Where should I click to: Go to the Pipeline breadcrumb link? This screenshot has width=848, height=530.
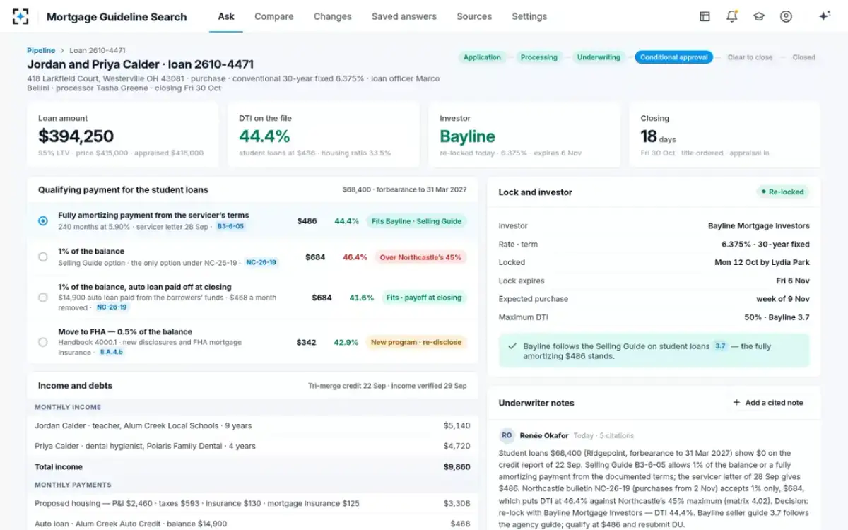[41, 50]
